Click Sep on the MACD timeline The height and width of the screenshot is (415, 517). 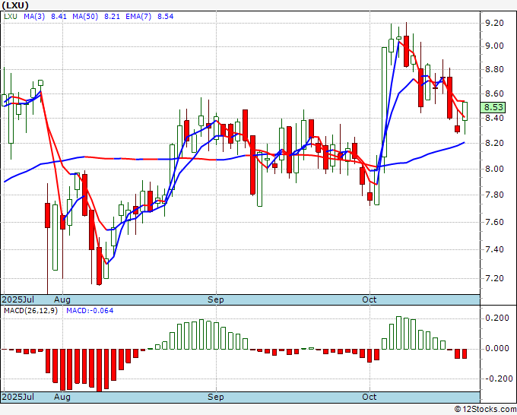[216, 397]
